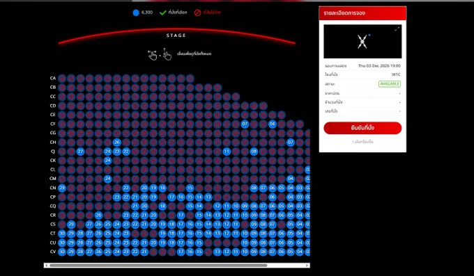This screenshot has width=474, height=276.
Task: Choose seat 10 in row CU
Action: [x=245, y=243]
